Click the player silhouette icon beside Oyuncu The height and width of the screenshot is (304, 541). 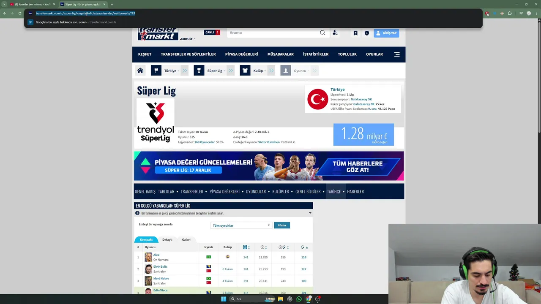tap(286, 71)
